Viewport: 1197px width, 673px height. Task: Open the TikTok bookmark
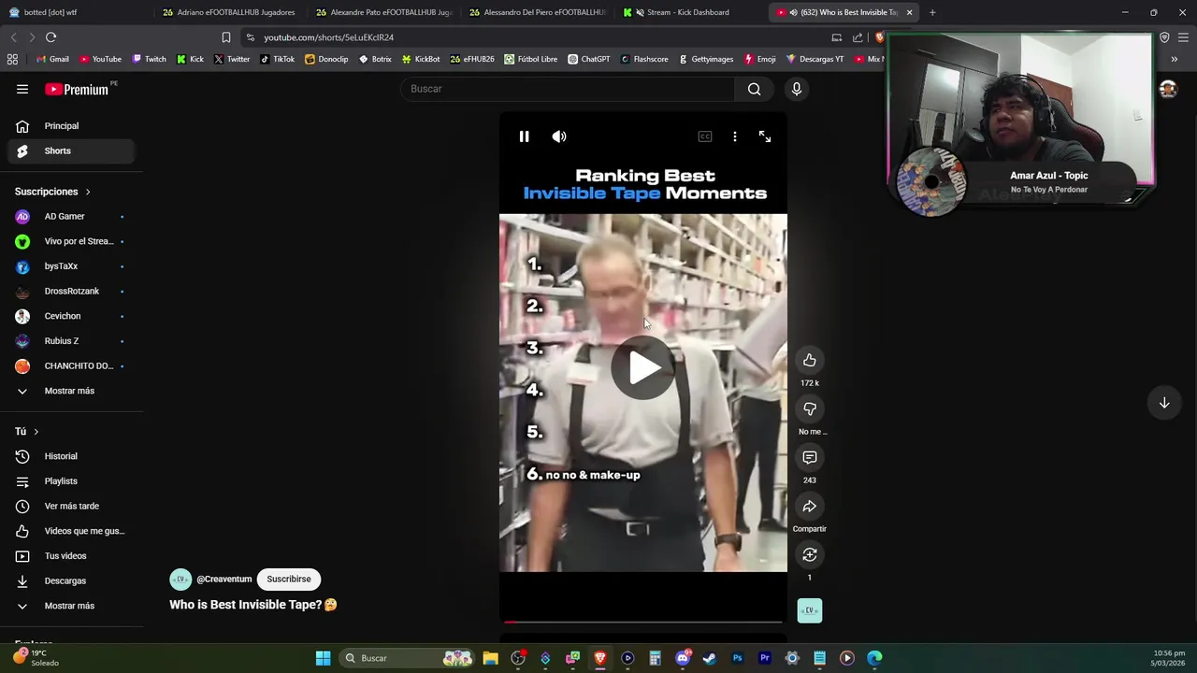pos(277,59)
